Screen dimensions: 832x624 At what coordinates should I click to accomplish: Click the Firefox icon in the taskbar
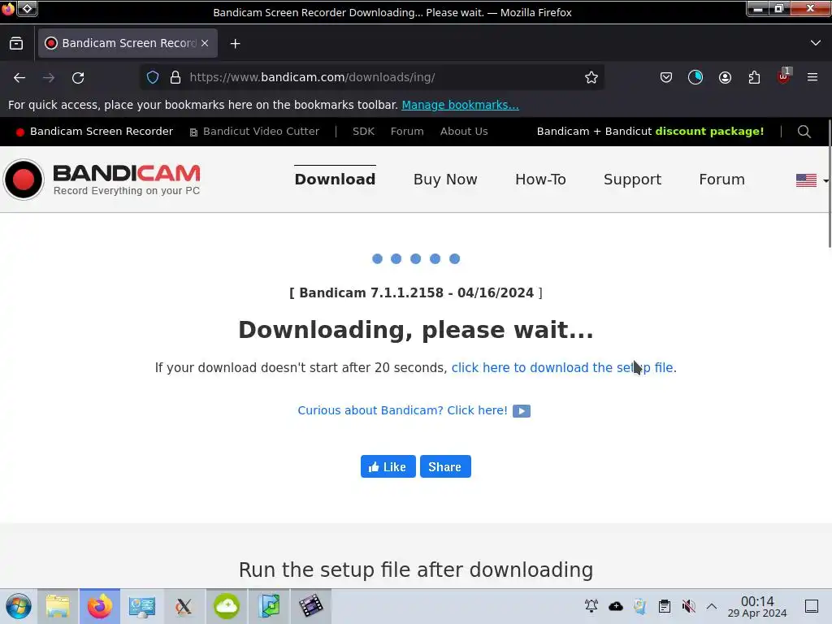pyautogui.click(x=100, y=606)
